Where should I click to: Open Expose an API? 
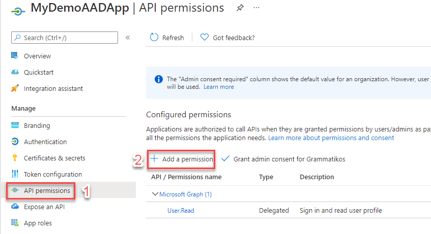coord(44,207)
